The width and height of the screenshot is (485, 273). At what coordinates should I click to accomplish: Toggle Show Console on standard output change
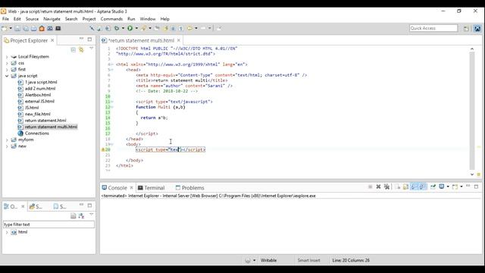pos(415,187)
